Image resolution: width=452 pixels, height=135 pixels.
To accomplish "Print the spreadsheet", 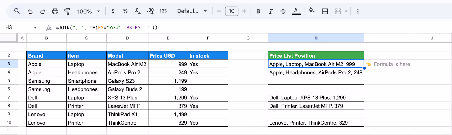I will pos(55,11).
